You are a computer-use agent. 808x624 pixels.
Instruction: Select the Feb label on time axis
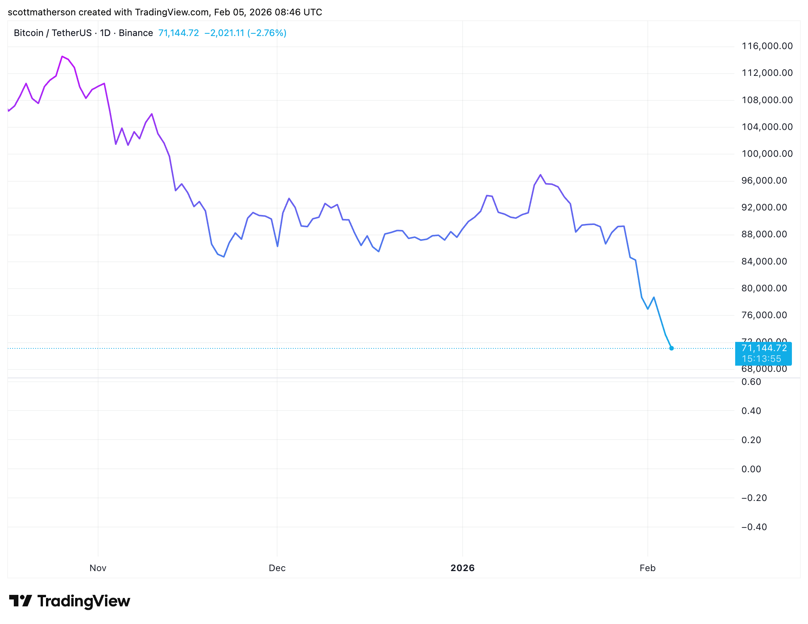[x=648, y=568]
